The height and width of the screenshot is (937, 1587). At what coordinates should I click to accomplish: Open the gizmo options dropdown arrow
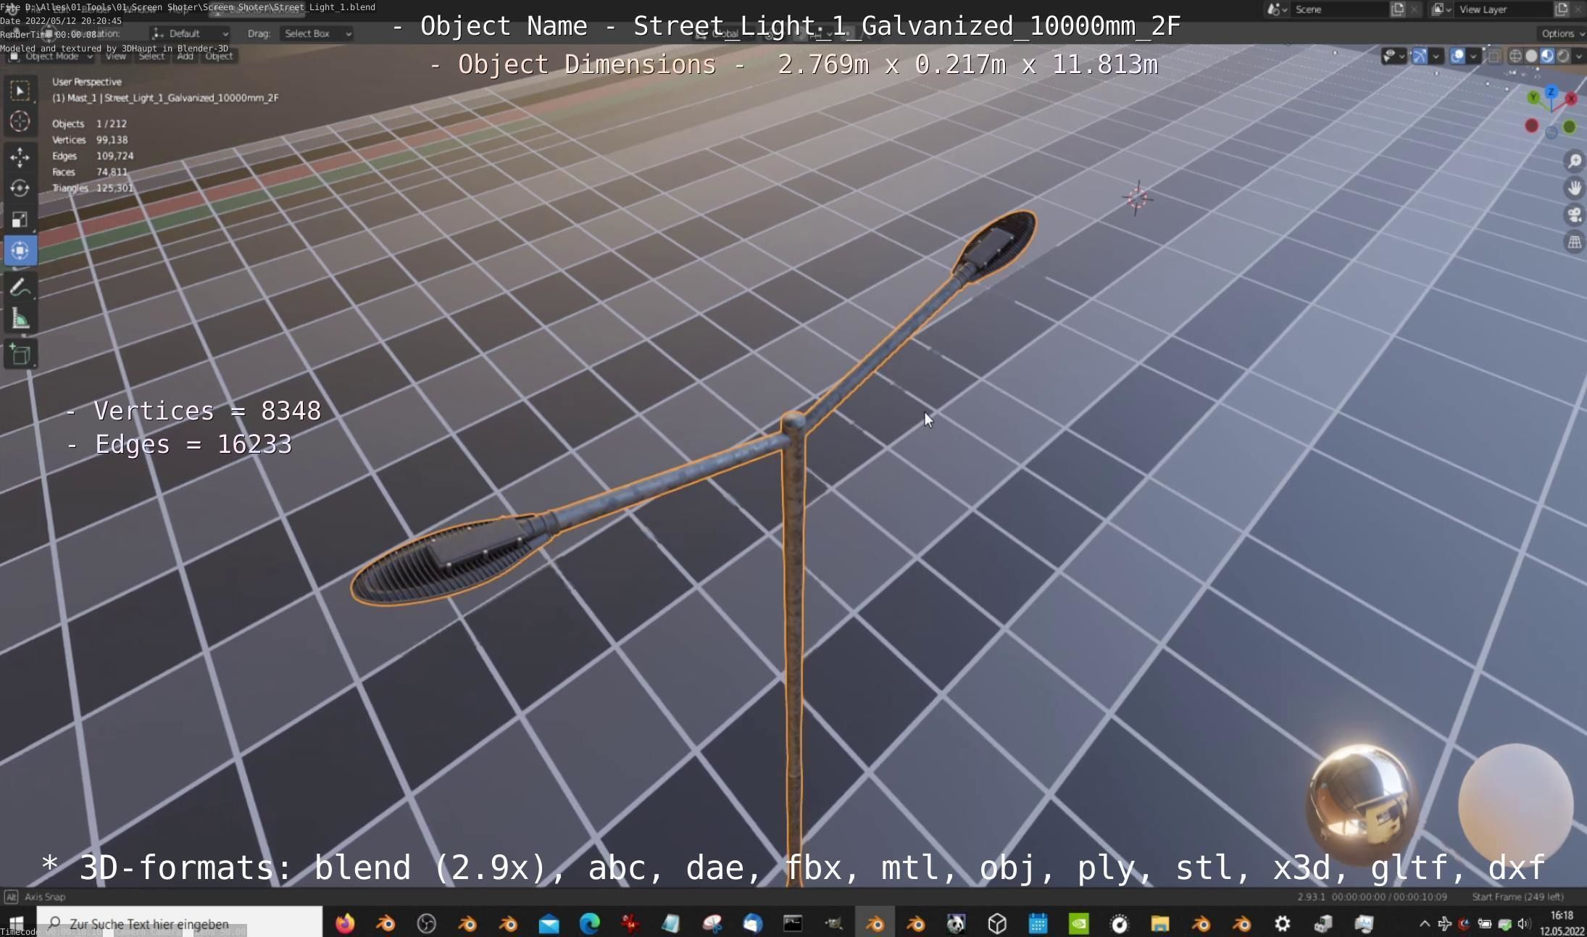[x=1436, y=56]
